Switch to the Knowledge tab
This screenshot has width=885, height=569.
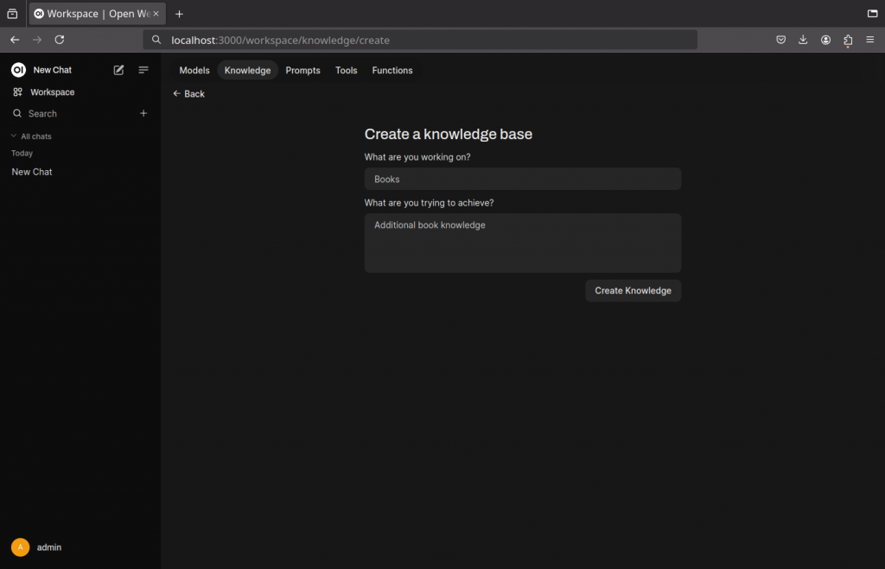[248, 71]
